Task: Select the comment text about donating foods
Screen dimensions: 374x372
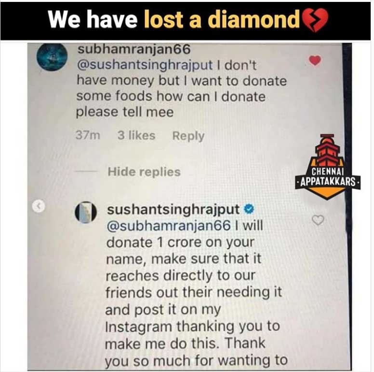Action: (x=181, y=89)
